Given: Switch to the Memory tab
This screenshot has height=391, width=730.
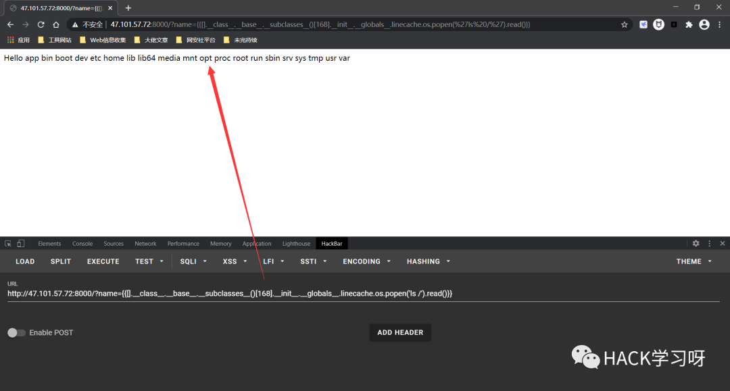Looking at the screenshot, I should pyautogui.click(x=220, y=244).
